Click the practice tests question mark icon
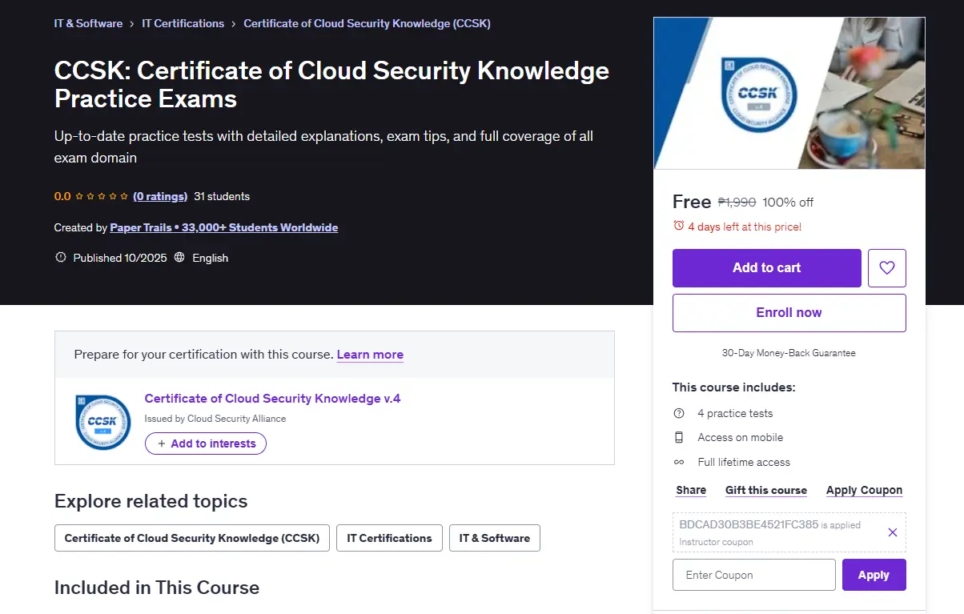The width and height of the screenshot is (964, 614). pos(679,413)
